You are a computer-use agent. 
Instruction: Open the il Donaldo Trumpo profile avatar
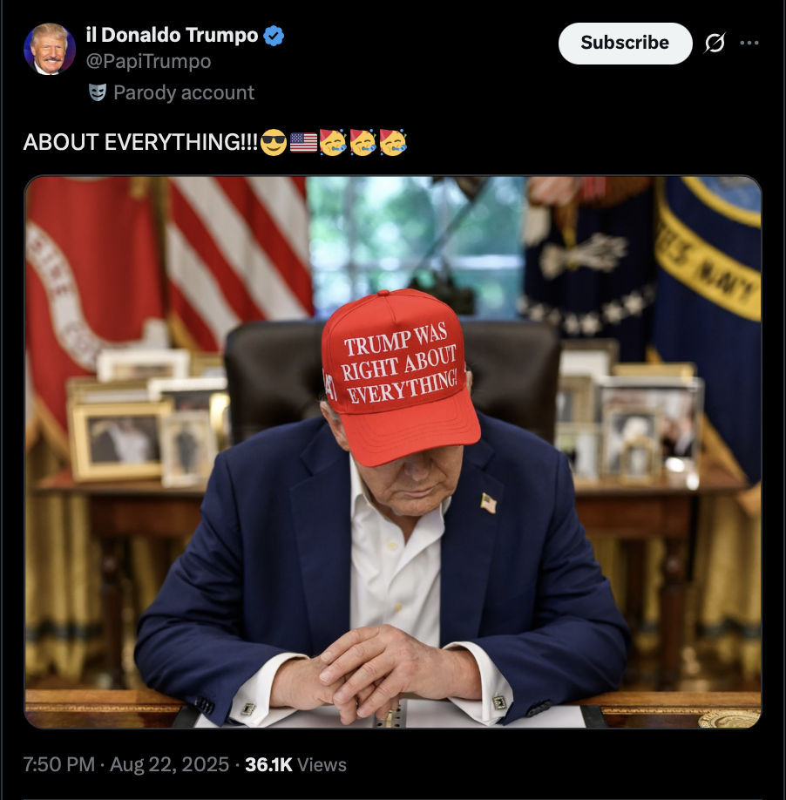[x=50, y=49]
